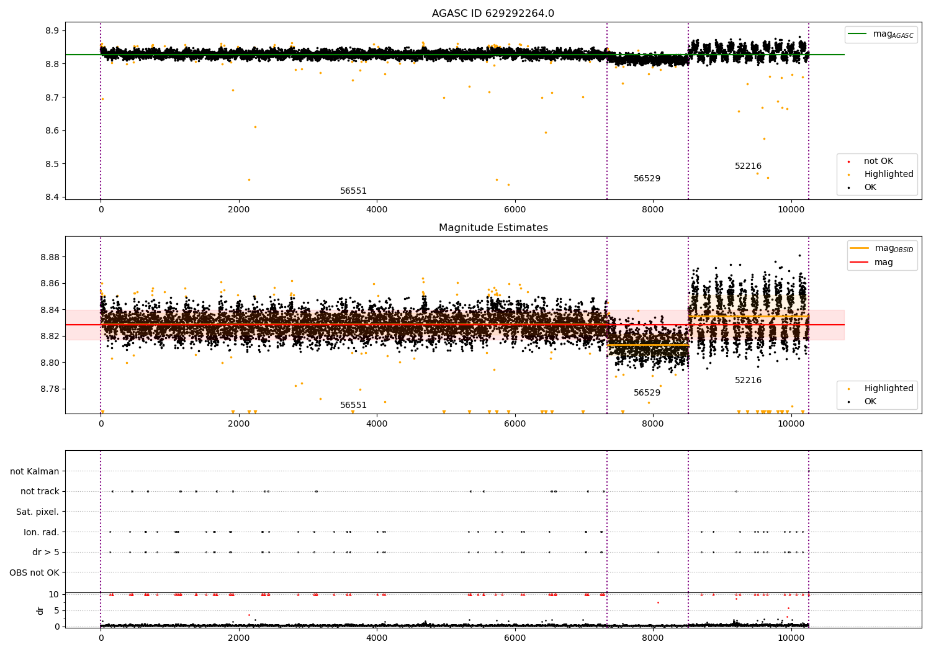Click the 8.88 y-axis tick label
This screenshot has width=931, height=652.
click(50, 257)
